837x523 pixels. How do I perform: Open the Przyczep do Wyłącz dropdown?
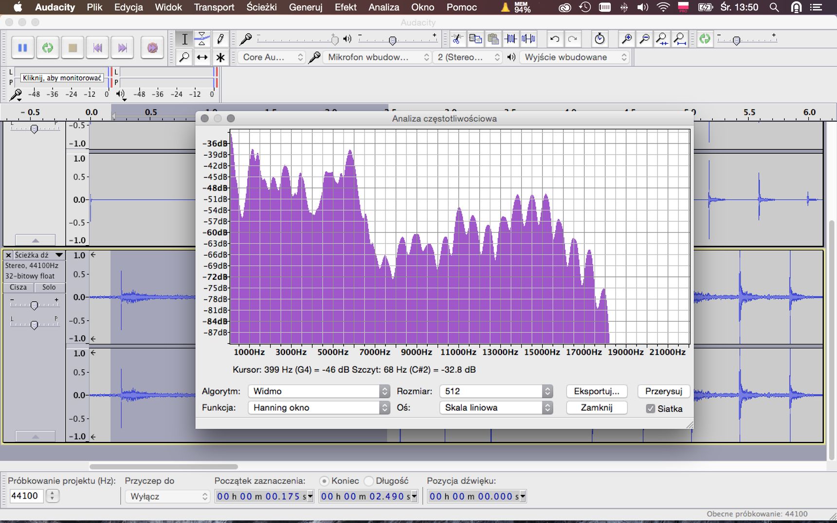point(167,496)
